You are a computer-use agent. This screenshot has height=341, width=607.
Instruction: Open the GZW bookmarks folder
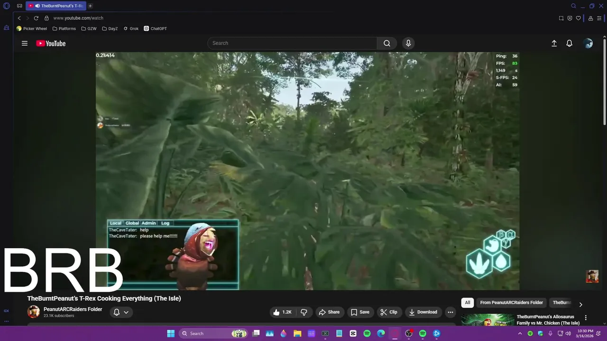click(89, 28)
